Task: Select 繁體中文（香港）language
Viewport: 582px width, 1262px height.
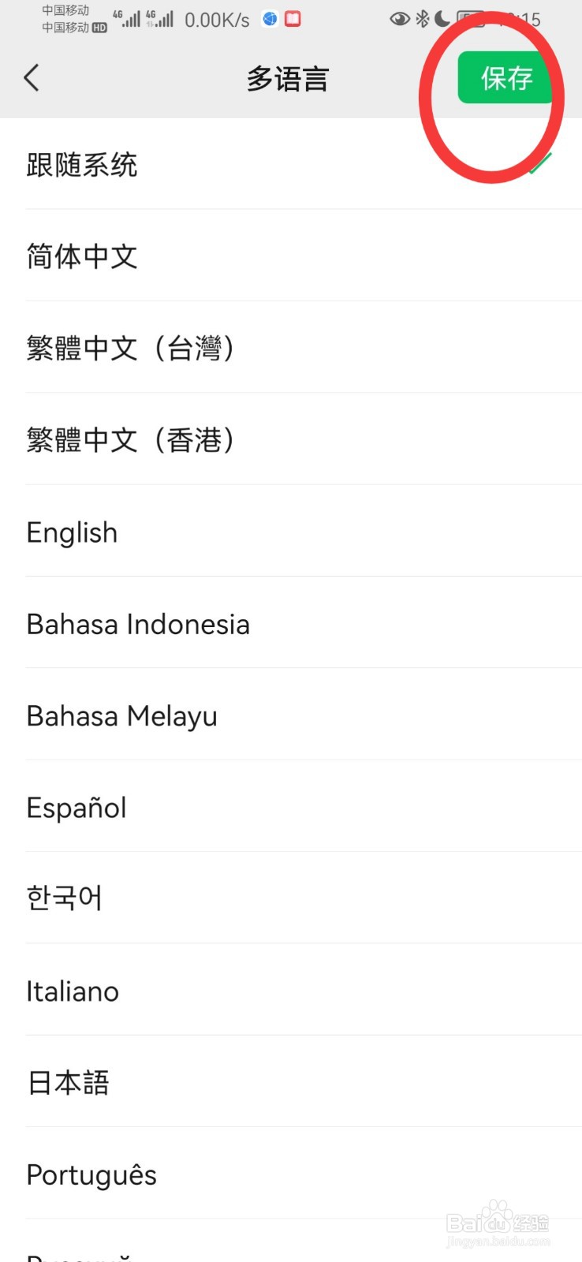Action: 291,439
